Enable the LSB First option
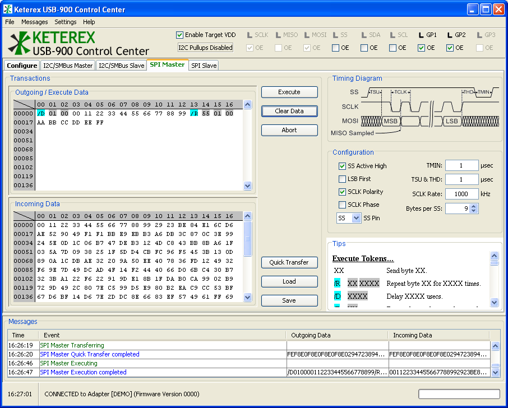Screen dimensions: 508x408 [x=342, y=179]
